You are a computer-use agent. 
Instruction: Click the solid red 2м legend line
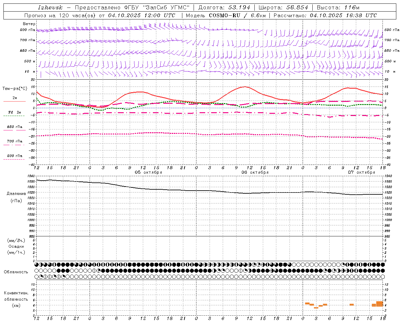tap(14, 101)
